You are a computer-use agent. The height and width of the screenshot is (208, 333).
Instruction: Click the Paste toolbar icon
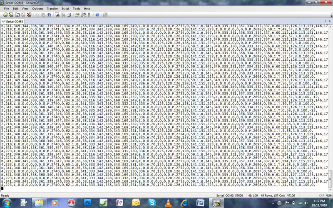click(x=43, y=15)
